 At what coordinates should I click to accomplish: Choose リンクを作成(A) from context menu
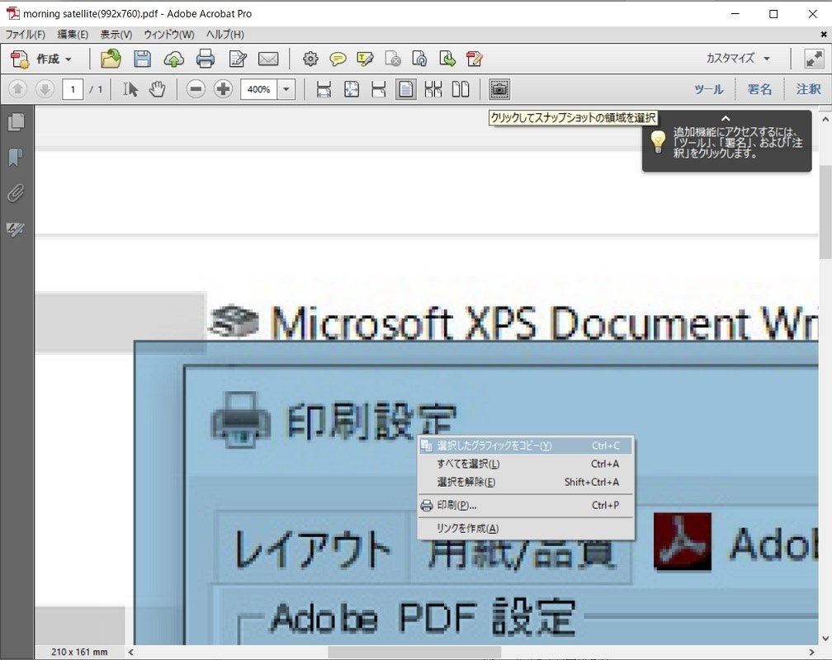point(526,528)
